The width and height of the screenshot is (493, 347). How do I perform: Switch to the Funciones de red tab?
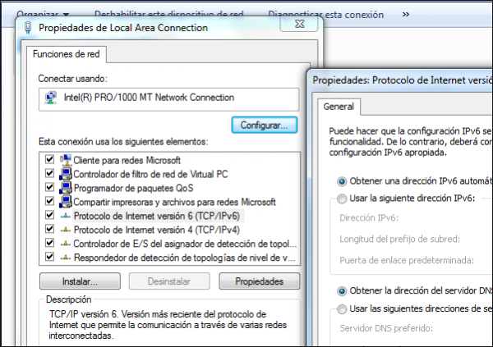[x=67, y=54]
